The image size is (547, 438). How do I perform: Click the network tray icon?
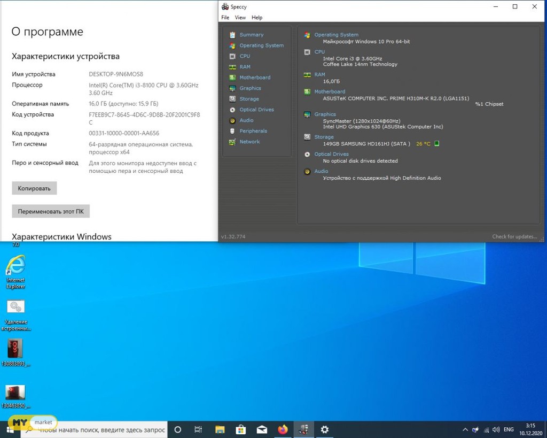tap(486, 430)
